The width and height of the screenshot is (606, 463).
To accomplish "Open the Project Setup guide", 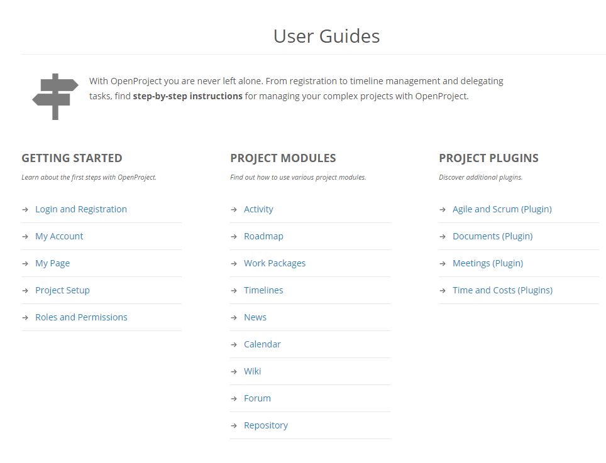I will (x=62, y=290).
